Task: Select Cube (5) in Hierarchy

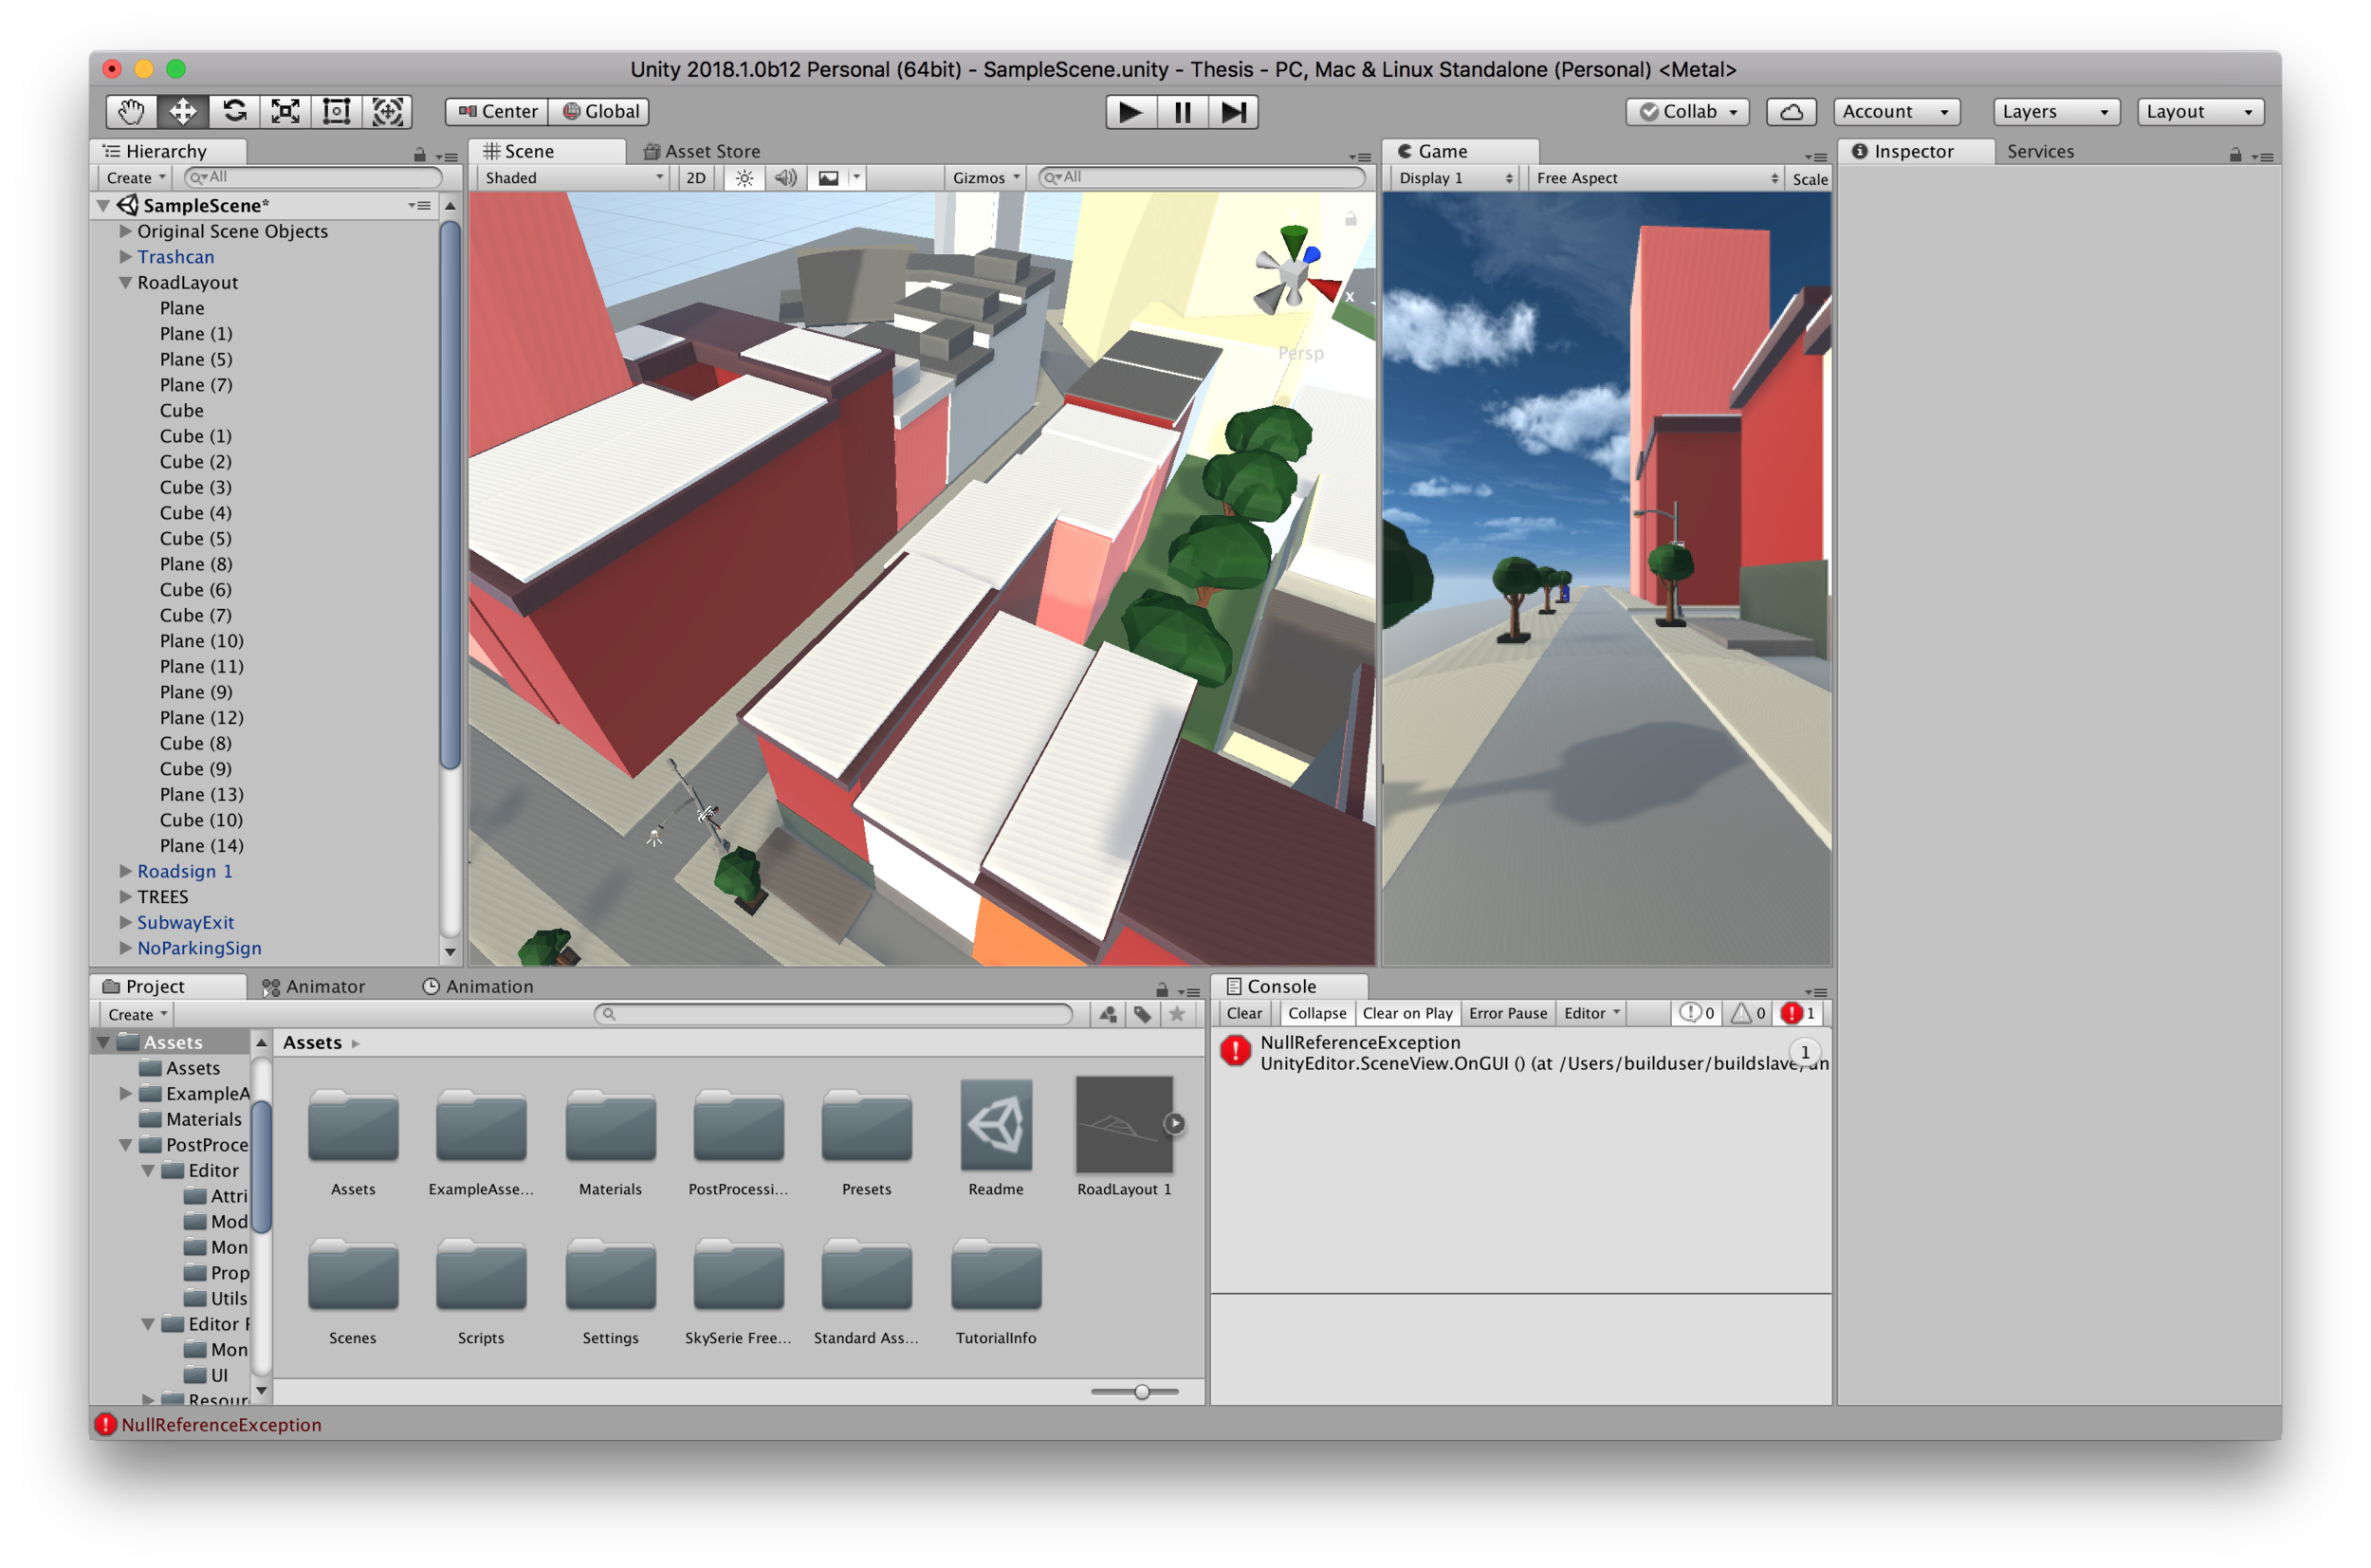Action: click(196, 539)
